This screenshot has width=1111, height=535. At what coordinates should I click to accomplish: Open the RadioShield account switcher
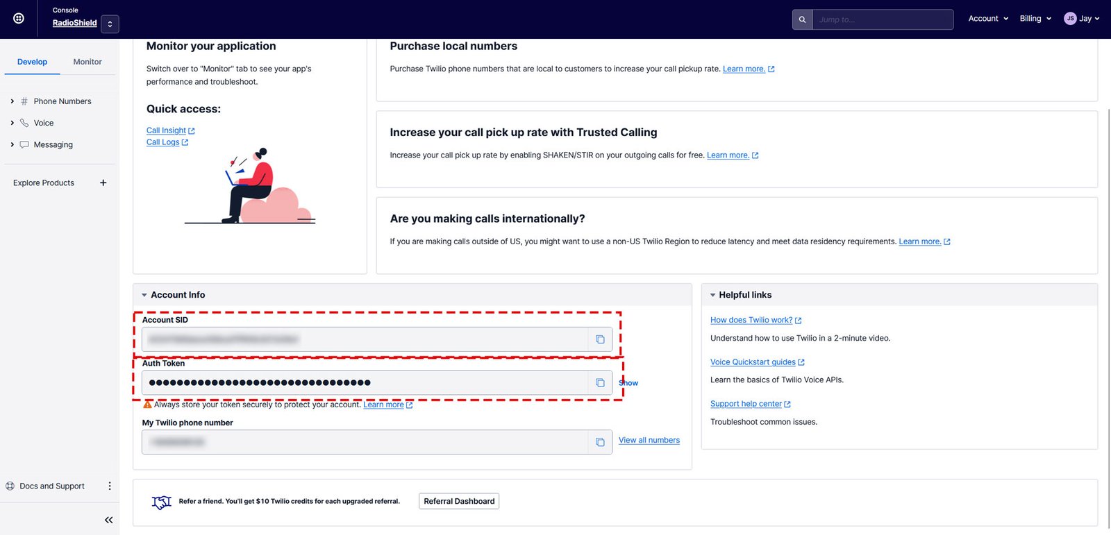coord(110,24)
